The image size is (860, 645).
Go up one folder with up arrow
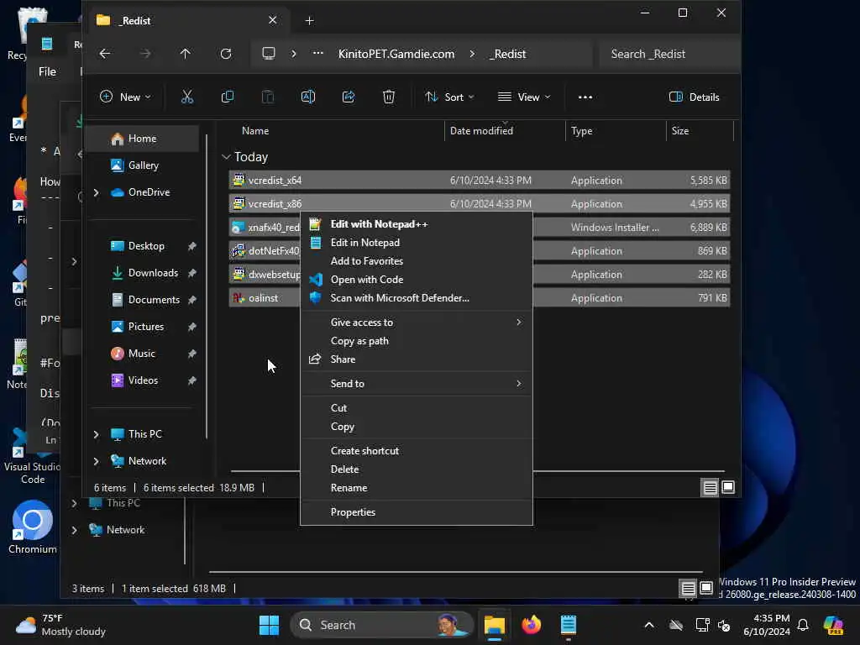pyautogui.click(x=186, y=54)
